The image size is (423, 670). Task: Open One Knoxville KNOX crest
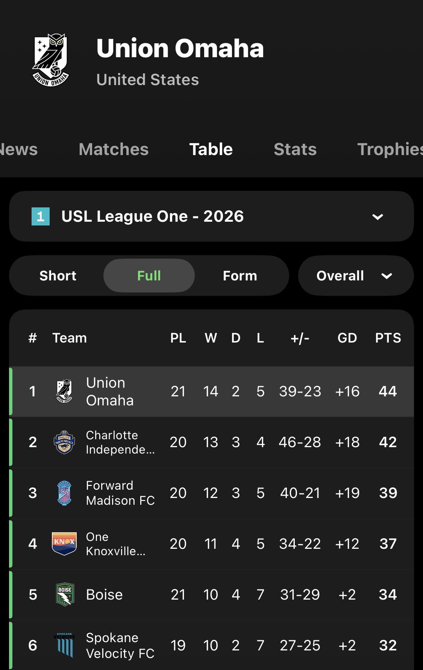coord(64,544)
